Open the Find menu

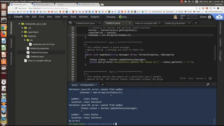[x=41, y=17]
